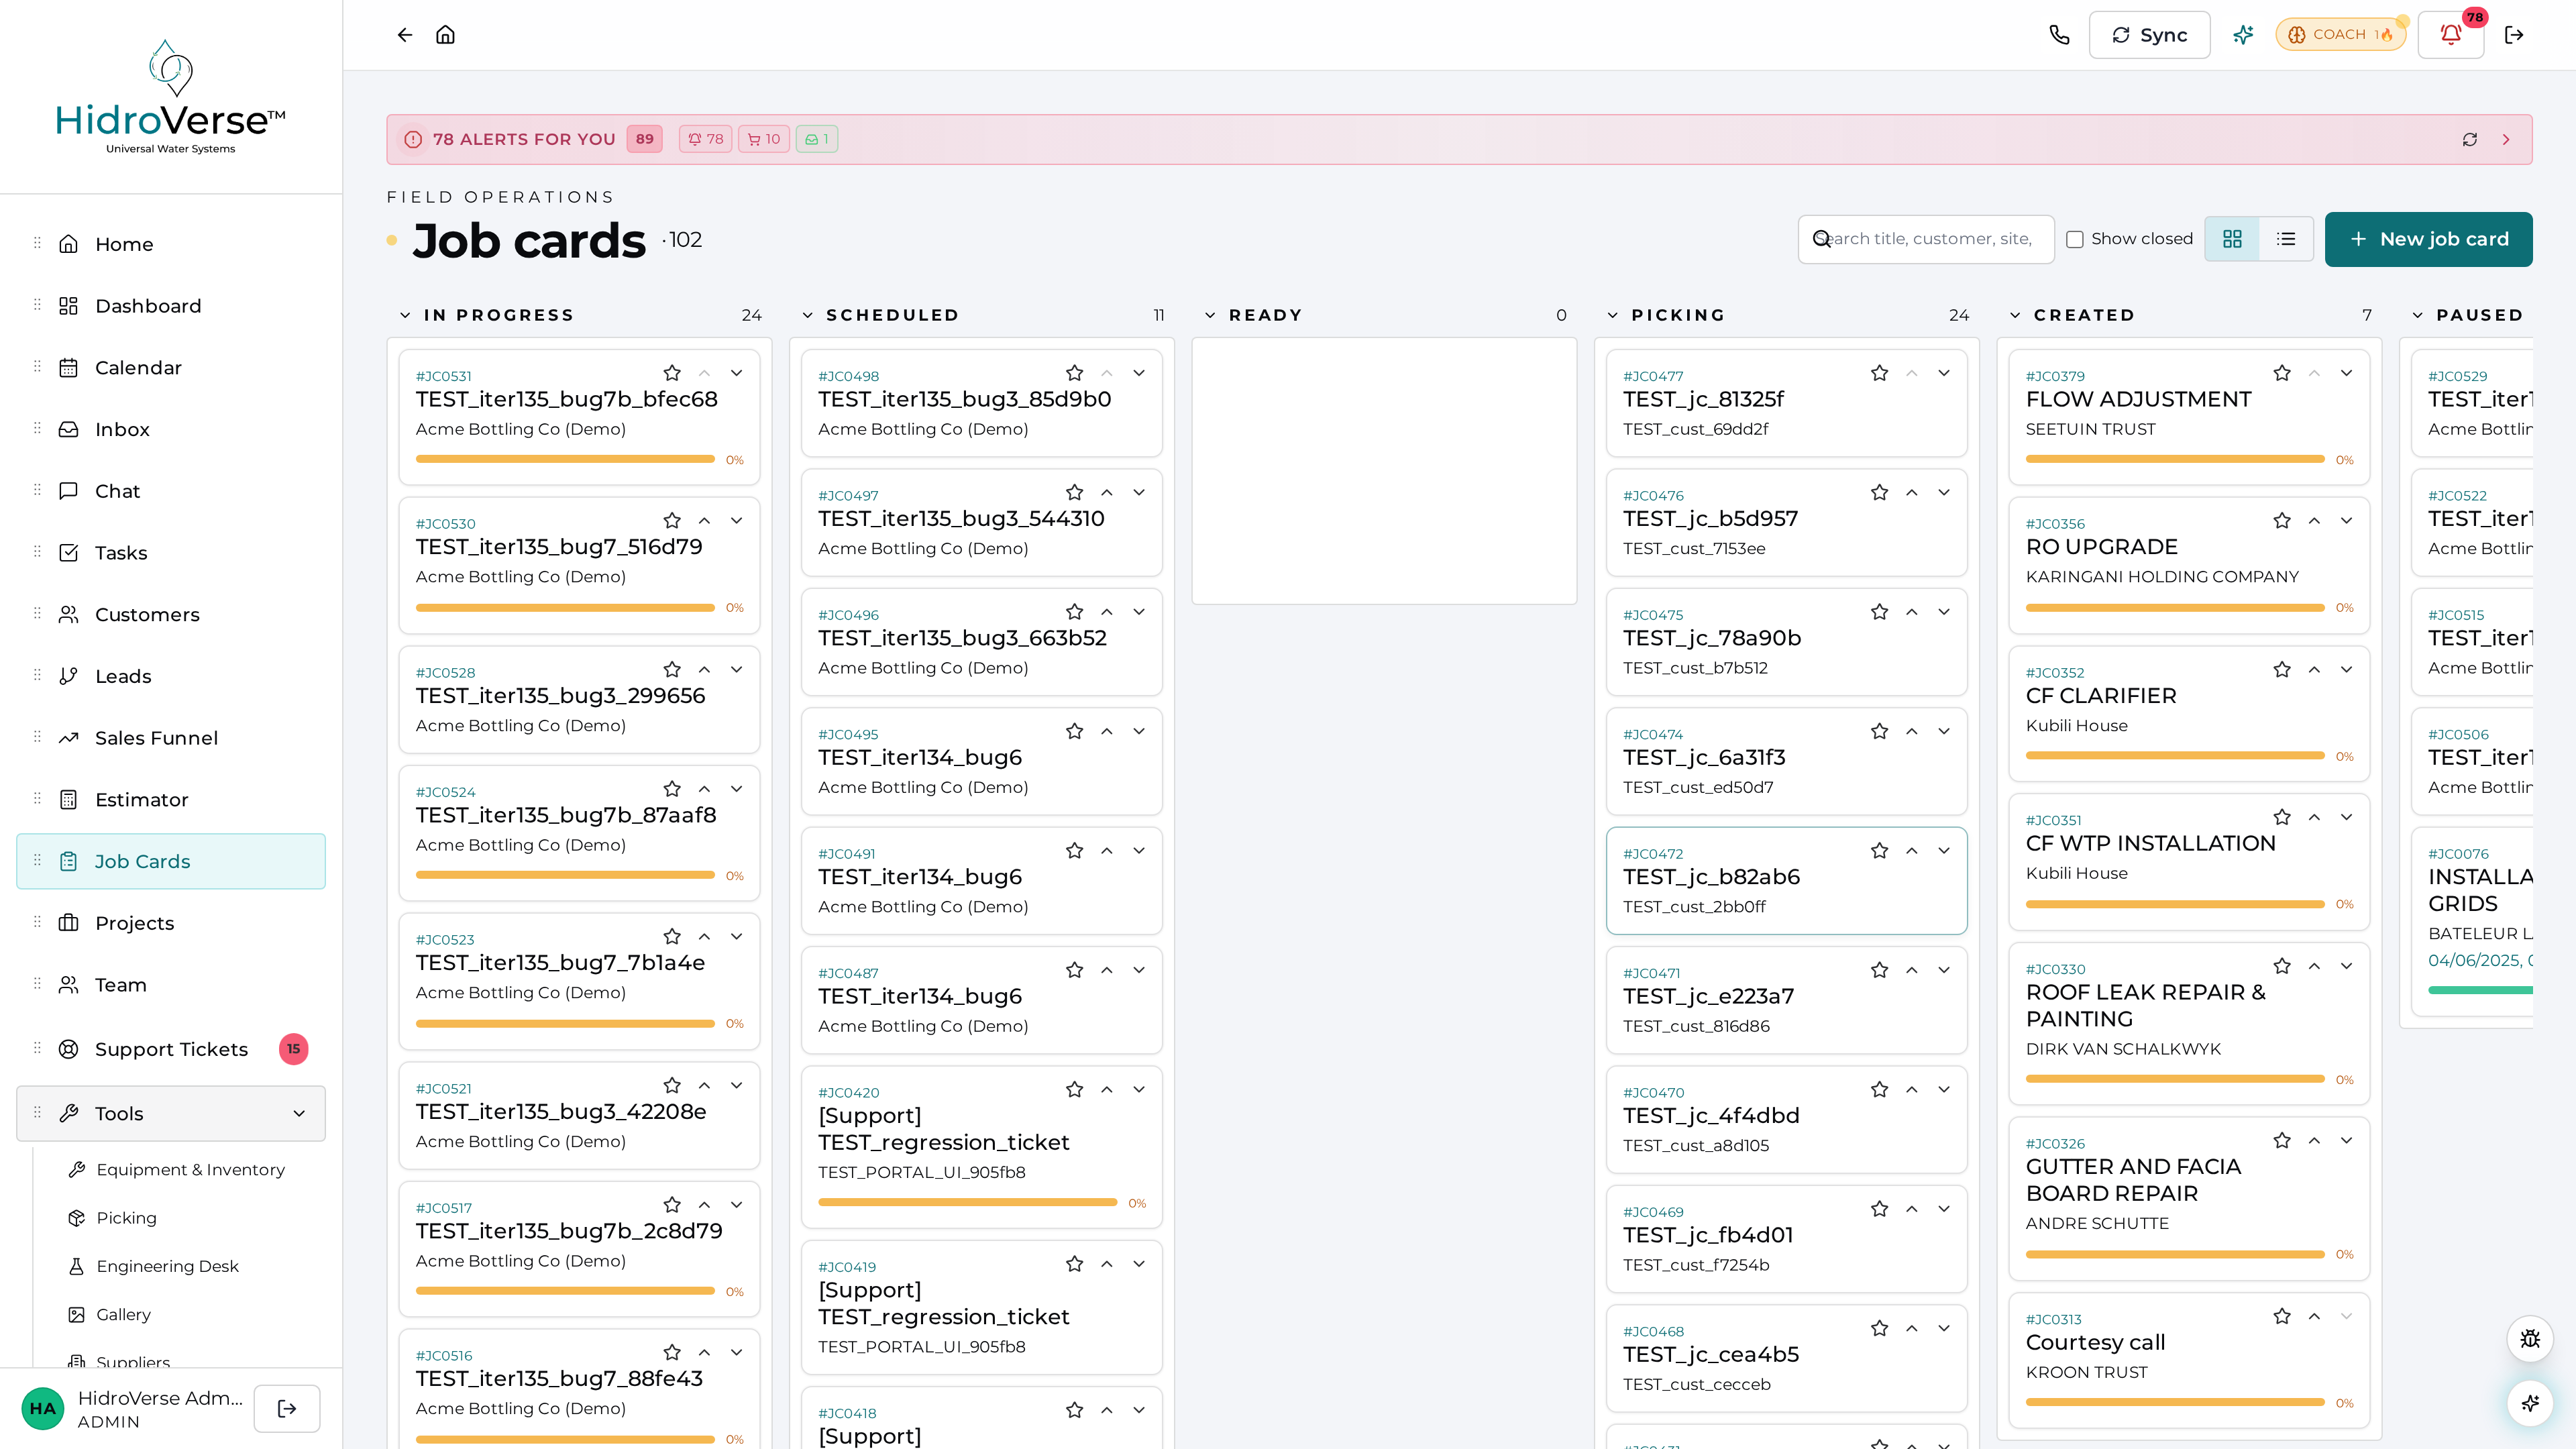This screenshot has width=2576, height=1449.
Task: Open Sales Funnel in the sidebar
Action: point(171,738)
